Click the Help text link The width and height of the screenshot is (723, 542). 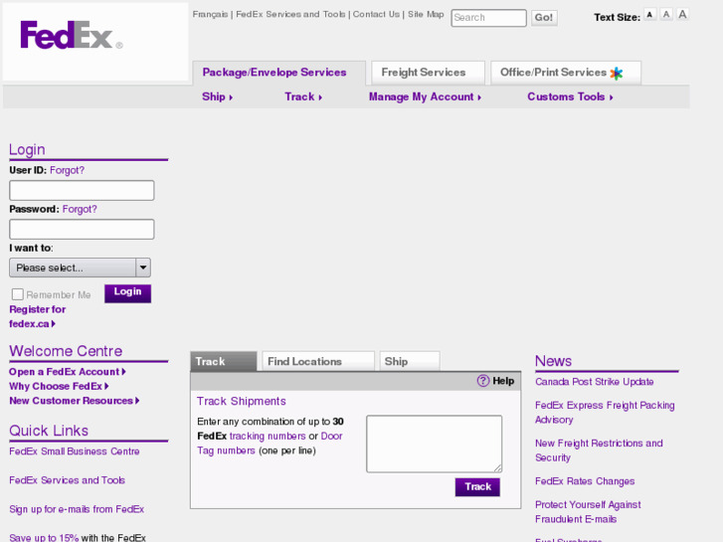coord(503,381)
